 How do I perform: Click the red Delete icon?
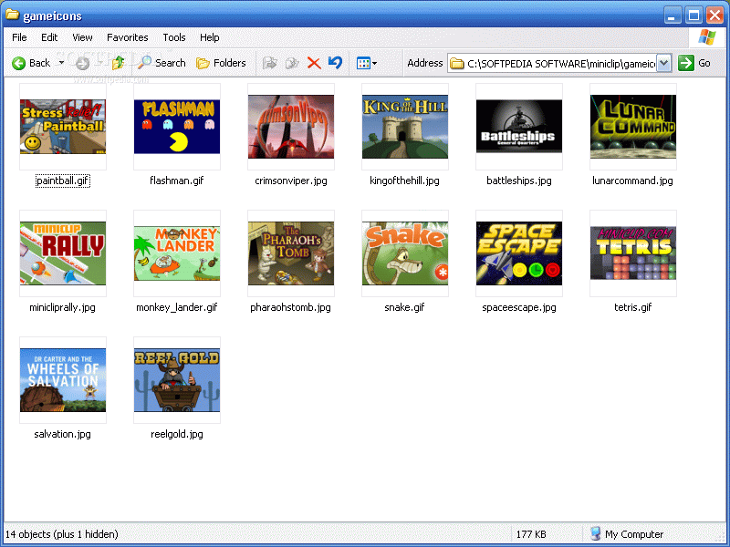click(x=314, y=63)
